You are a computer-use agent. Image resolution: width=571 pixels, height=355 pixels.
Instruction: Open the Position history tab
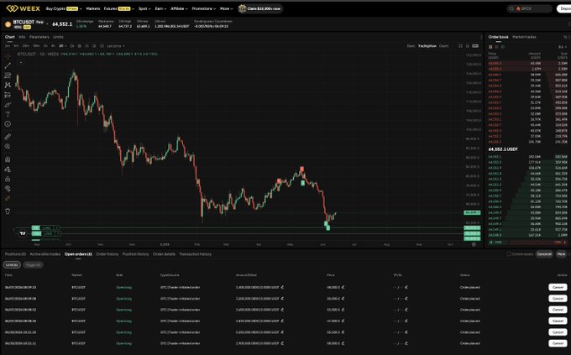(135, 254)
